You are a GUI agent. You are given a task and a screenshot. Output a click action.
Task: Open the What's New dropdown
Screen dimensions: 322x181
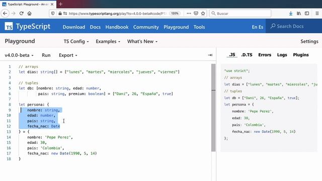(x=142, y=41)
